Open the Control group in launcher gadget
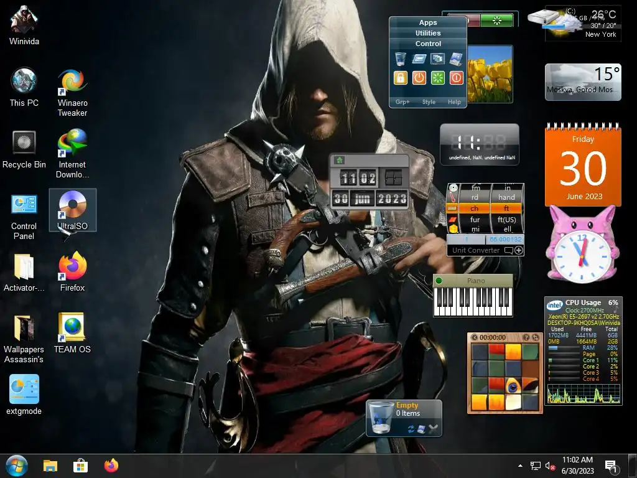This screenshot has width=637, height=478. [x=428, y=44]
